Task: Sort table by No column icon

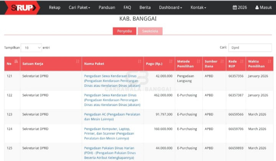Action: [x=16, y=61]
